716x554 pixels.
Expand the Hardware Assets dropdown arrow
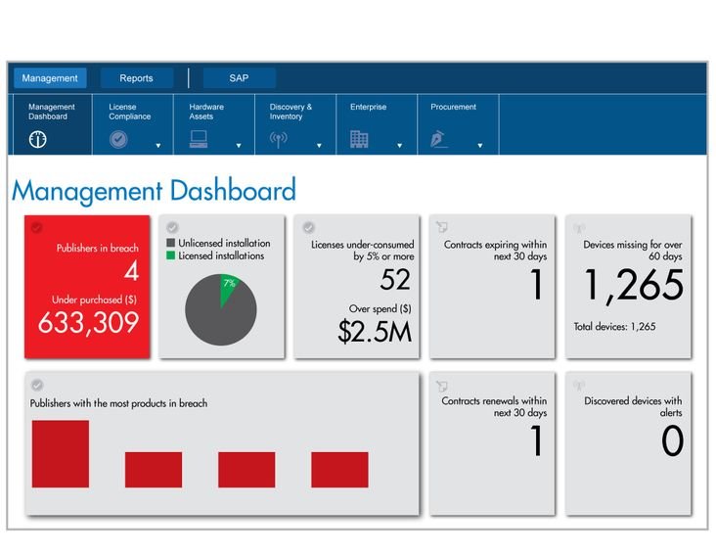238,146
